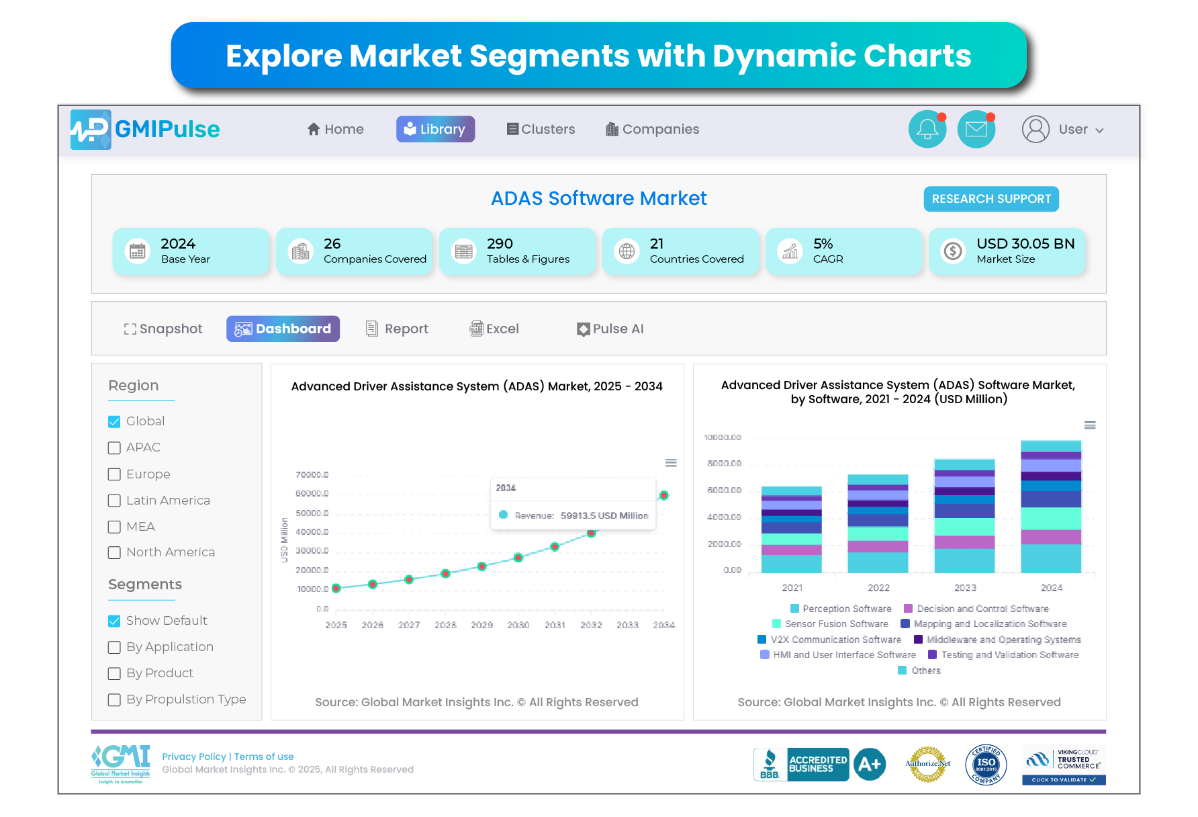Uncheck the Global region checkbox
The image size is (1198, 817).
114,421
